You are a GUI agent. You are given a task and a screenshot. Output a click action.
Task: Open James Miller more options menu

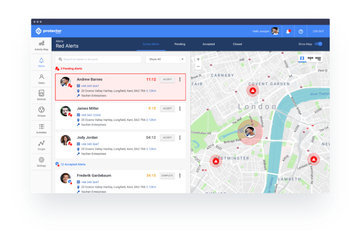click(x=180, y=109)
